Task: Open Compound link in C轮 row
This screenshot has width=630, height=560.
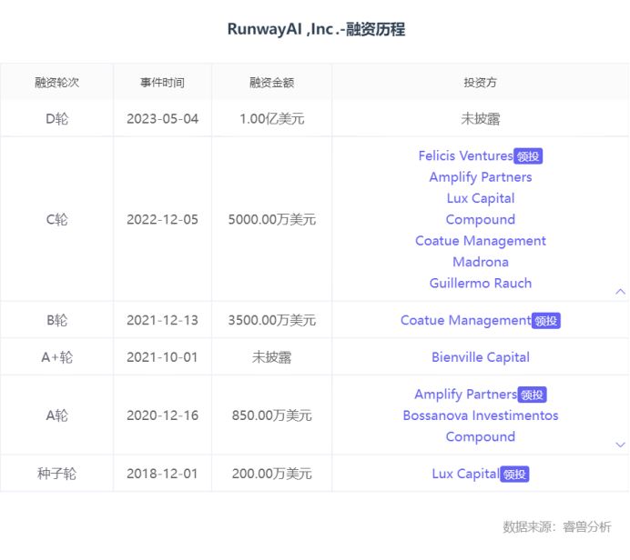Action: click(480, 219)
